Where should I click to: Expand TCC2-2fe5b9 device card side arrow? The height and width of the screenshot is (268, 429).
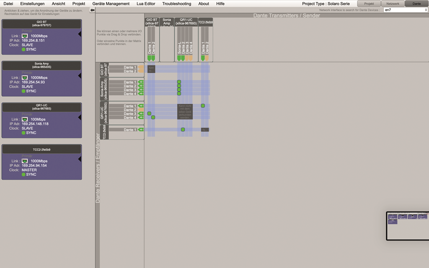tap(80, 159)
